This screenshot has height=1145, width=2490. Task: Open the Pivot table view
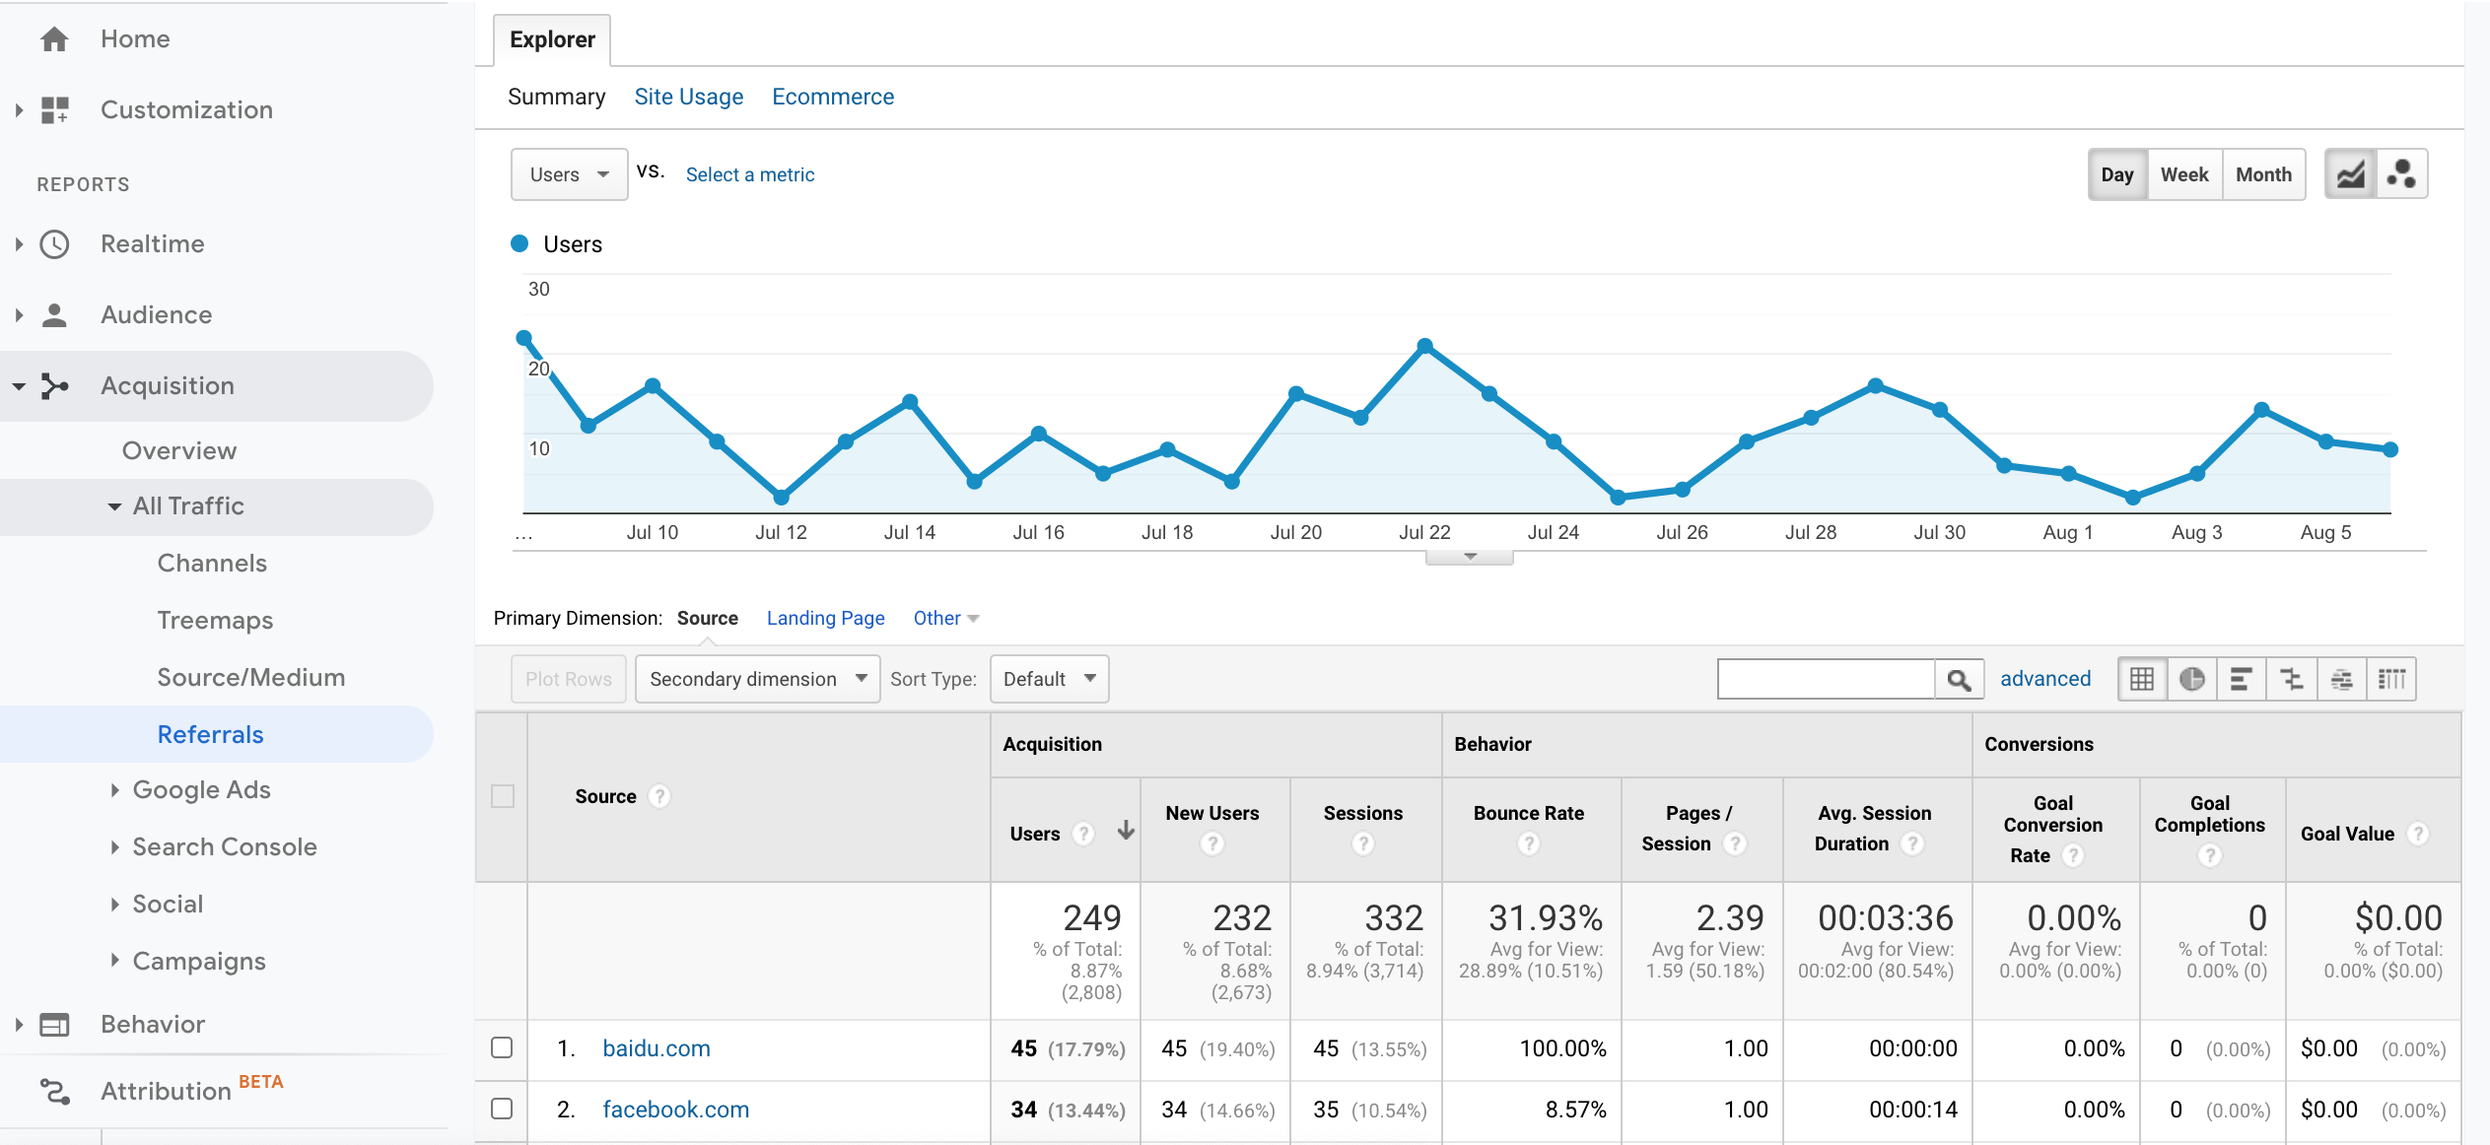2394,678
